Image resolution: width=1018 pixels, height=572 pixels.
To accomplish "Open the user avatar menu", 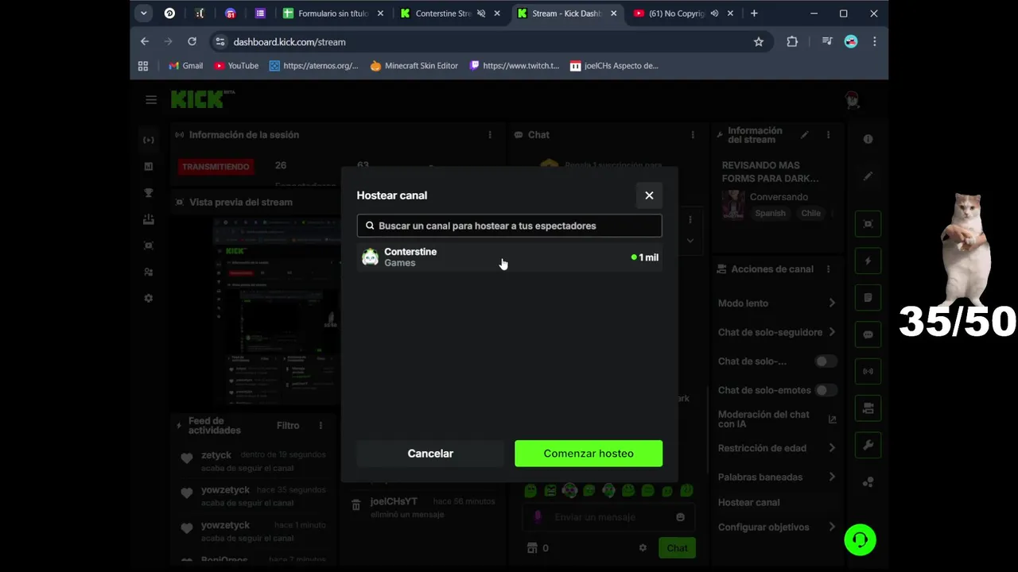I will point(852,100).
